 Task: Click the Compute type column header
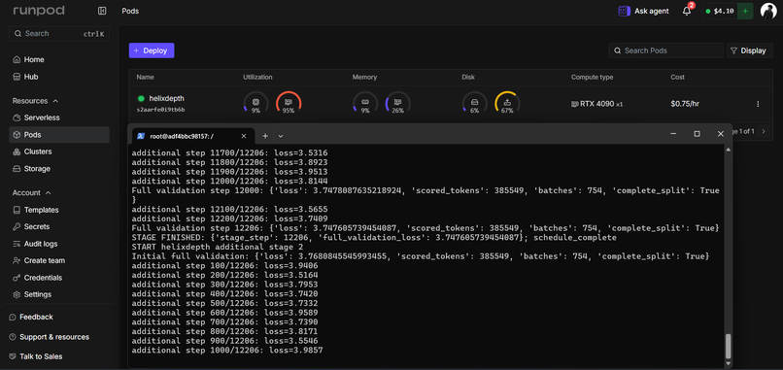coord(593,78)
